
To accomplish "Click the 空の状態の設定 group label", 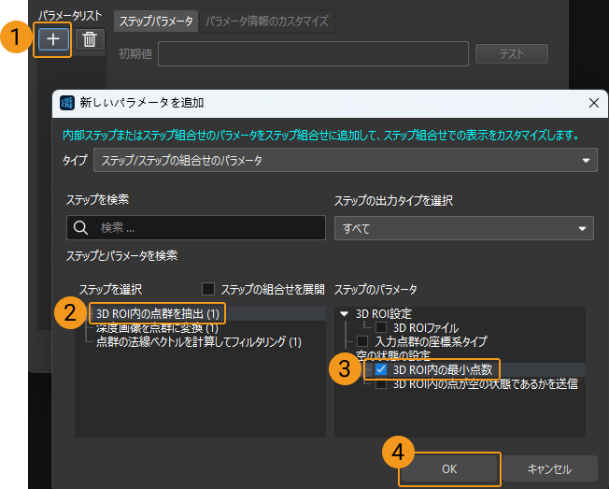I will [x=393, y=355].
